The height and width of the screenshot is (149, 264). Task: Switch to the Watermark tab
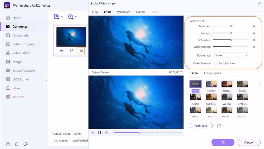[x=123, y=12]
